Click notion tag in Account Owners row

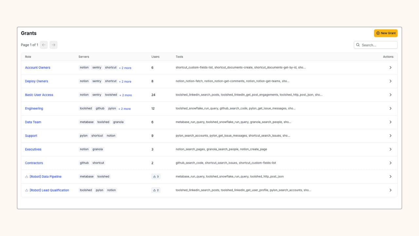coord(84,68)
